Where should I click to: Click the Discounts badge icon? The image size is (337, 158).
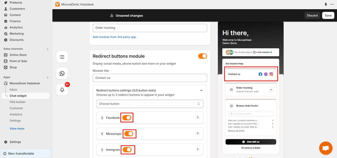point(6,40)
